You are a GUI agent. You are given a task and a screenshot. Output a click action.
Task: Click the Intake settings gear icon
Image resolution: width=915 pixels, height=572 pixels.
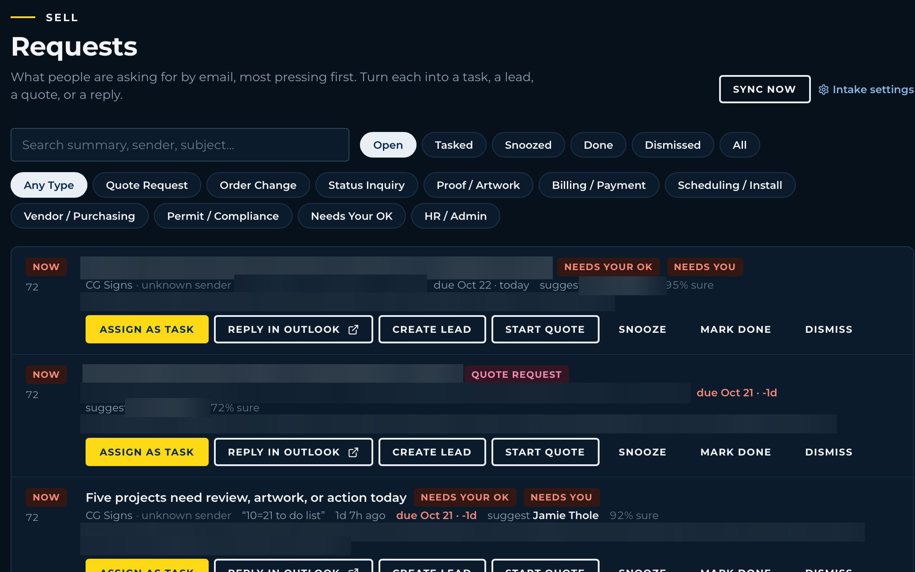click(x=823, y=90)
